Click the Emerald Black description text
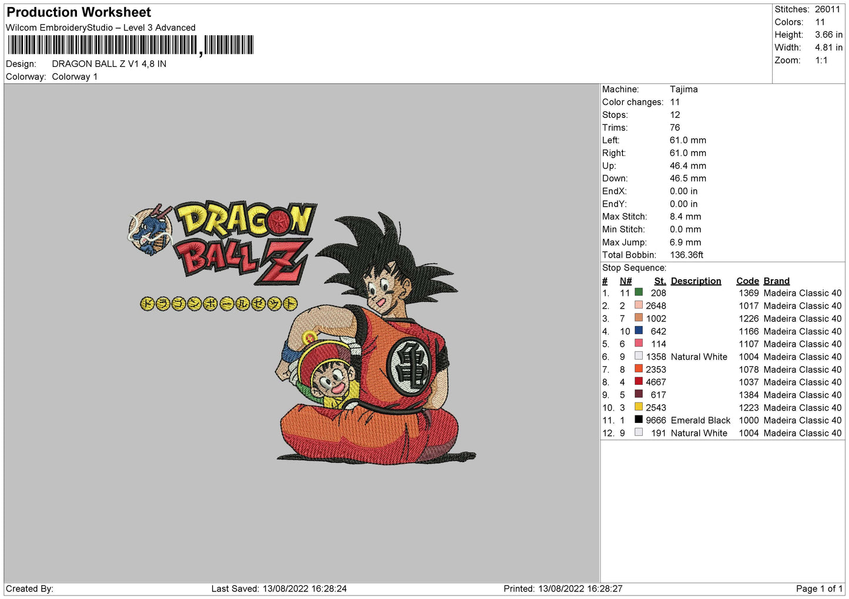849x599 pixels. (x=700, y=420)
